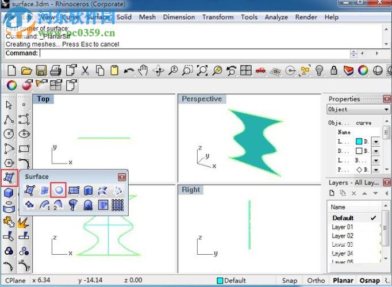The image size is (392, 287).
Task: Open a file with the folder icon
Action: 26,71
